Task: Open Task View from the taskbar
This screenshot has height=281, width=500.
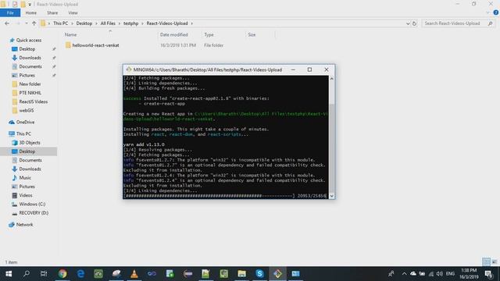Action: (x=44, y=274)
